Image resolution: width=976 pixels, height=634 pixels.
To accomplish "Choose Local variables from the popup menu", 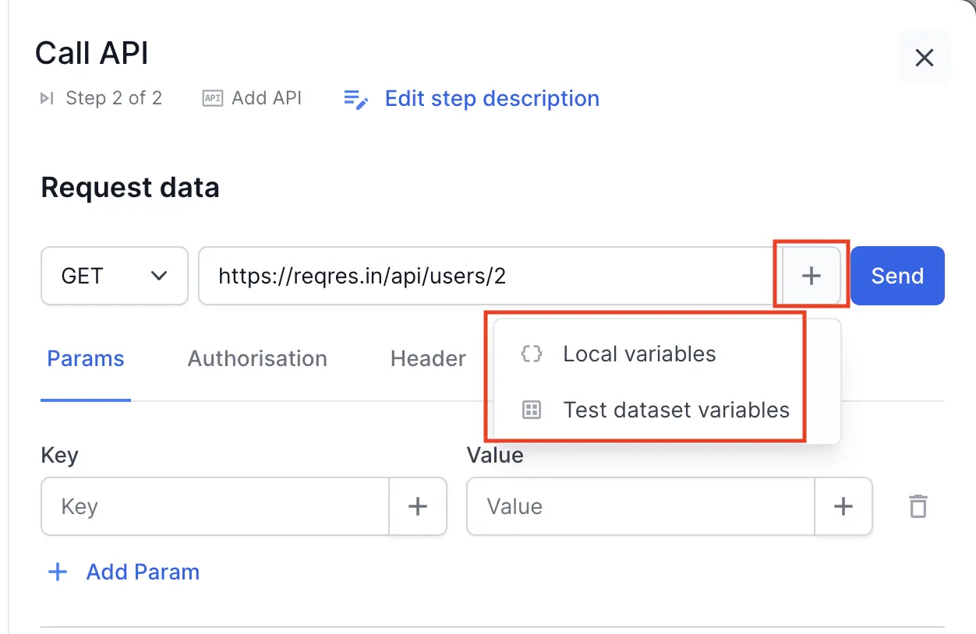I will click(639, 354).
